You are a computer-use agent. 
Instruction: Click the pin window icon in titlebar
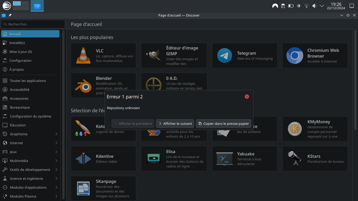pos(10,15)
